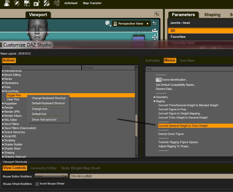
Task: Select Set Default Compatibility Bases... item
Action: (x=176, y=85)
